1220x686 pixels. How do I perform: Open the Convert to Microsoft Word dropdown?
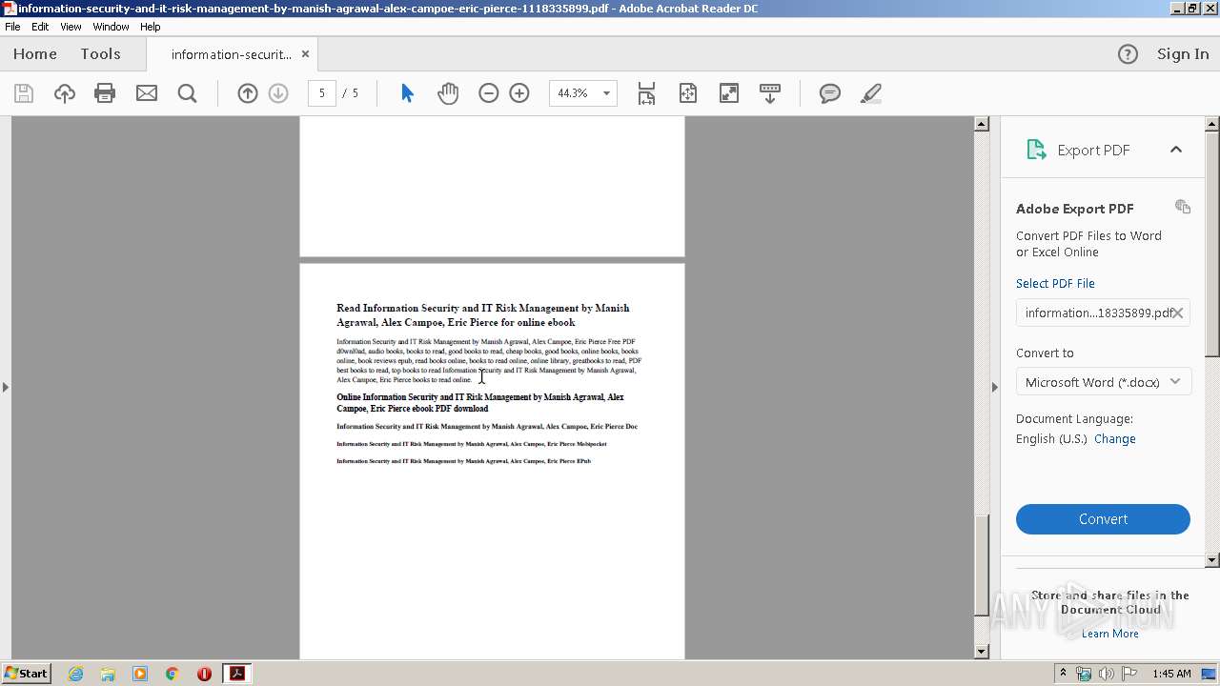1103,382
